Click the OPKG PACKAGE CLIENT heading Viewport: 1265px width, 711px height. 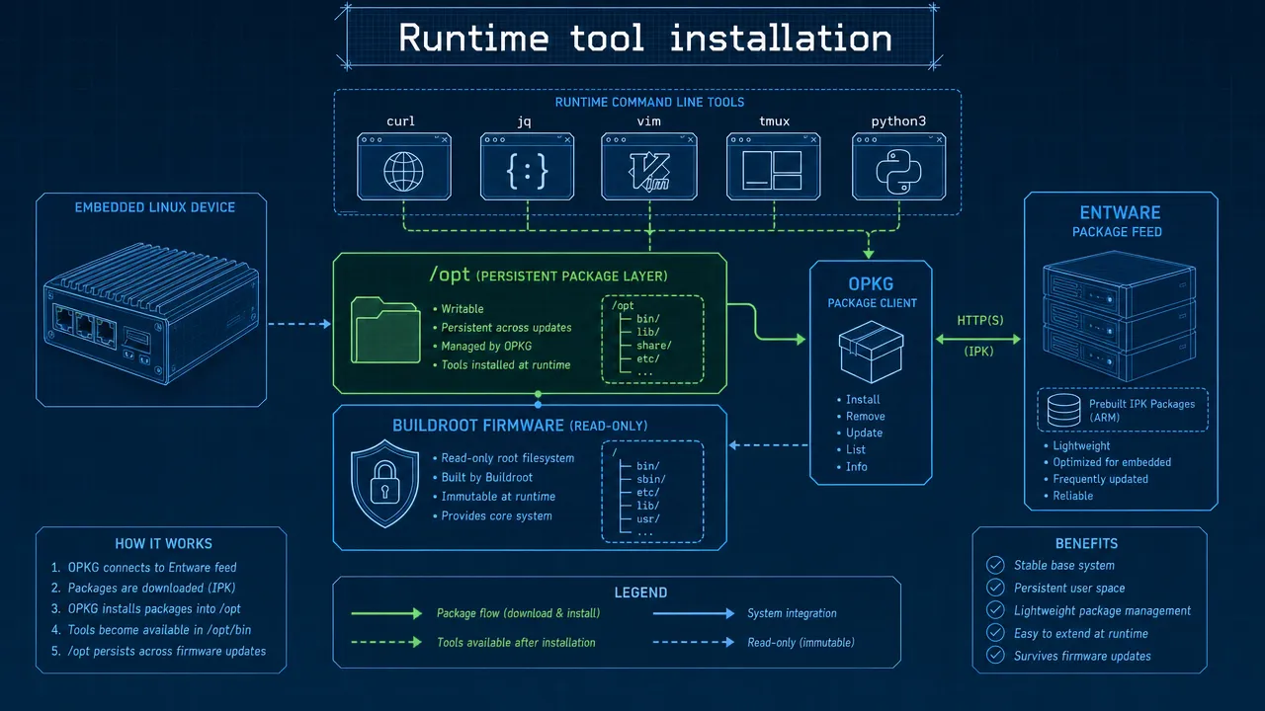872,292
